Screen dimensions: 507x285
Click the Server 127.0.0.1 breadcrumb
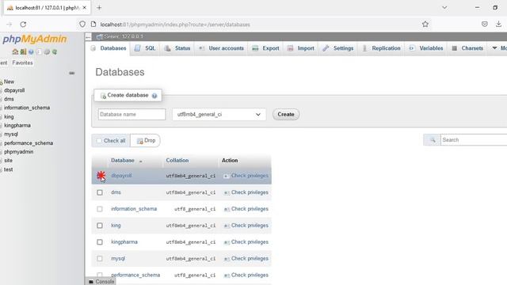[x=124, y=36]
